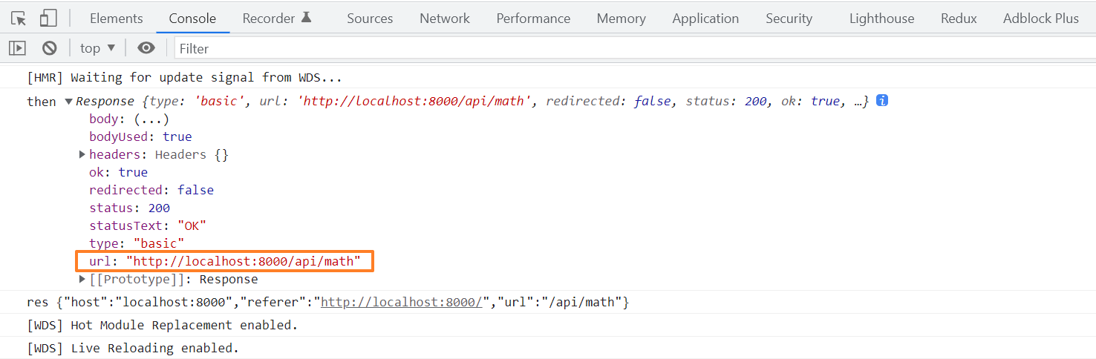The image size is (1096, 359).
Task: Collapse the Response object triangle
Action: click(x=69, y=102)
